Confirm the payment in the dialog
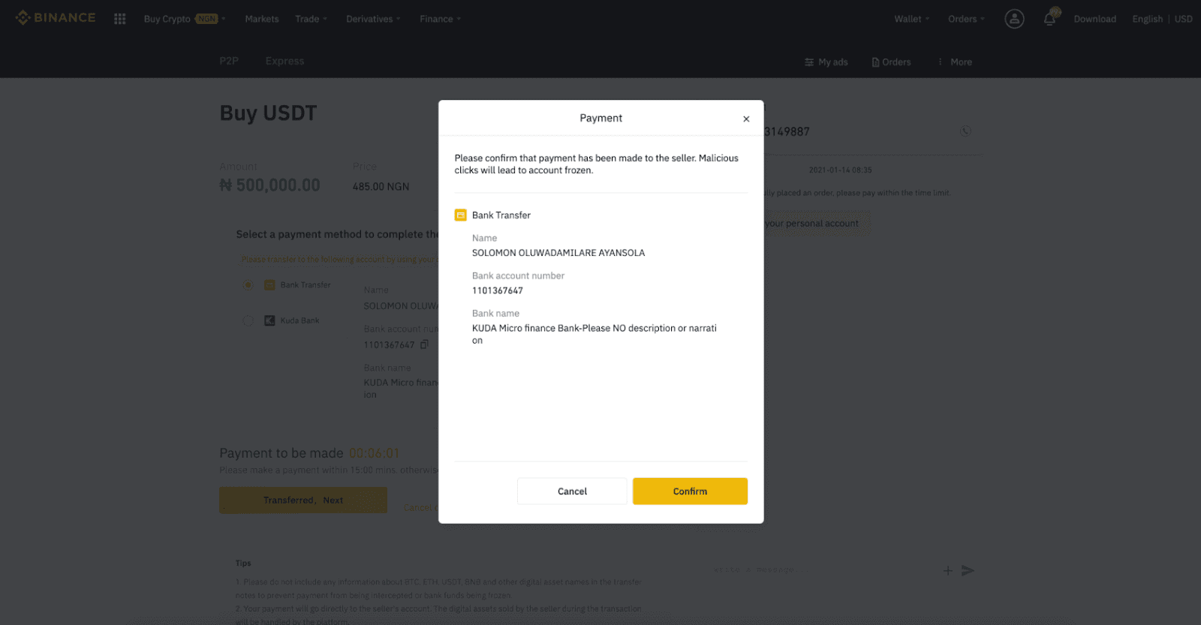This screenshot has height=625, width=1201. pos(690,491)
